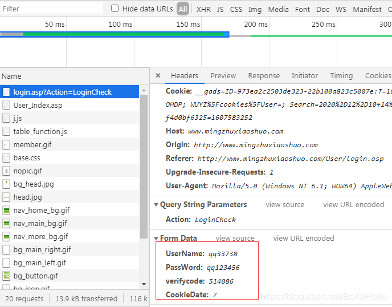Open the Initiator tab
The image size is (392, 307).
(304, 76)
